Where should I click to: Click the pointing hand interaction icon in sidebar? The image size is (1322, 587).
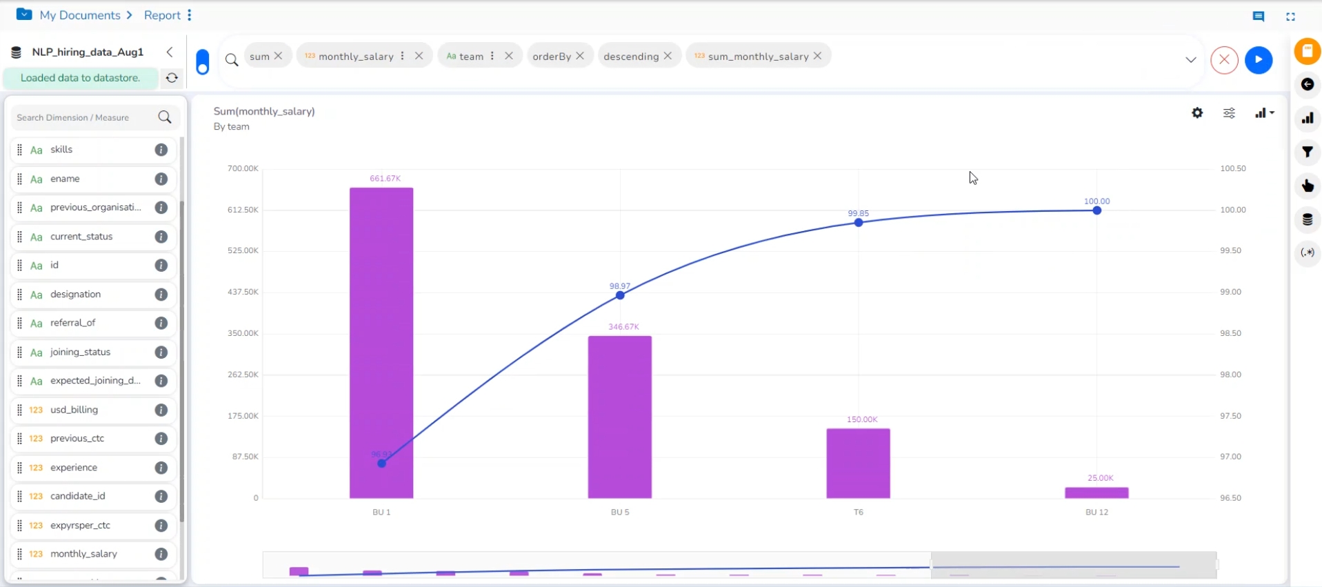(x=1307, y=186)
